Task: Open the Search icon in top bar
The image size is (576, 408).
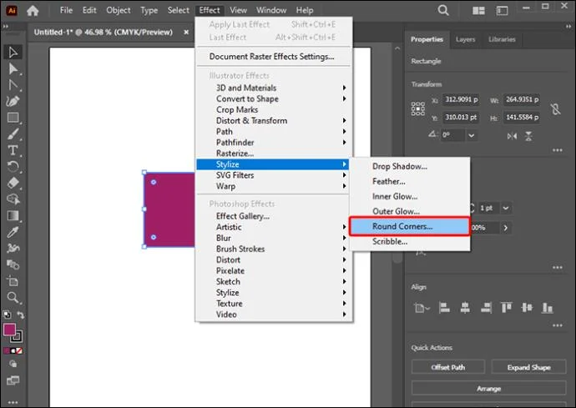Action: pos(443,10)
